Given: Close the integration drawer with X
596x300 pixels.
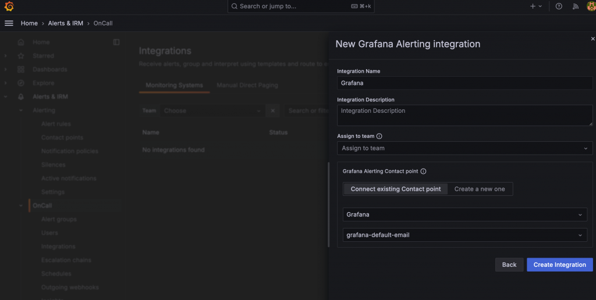Looking at the screenshot, I should point(593,38).
